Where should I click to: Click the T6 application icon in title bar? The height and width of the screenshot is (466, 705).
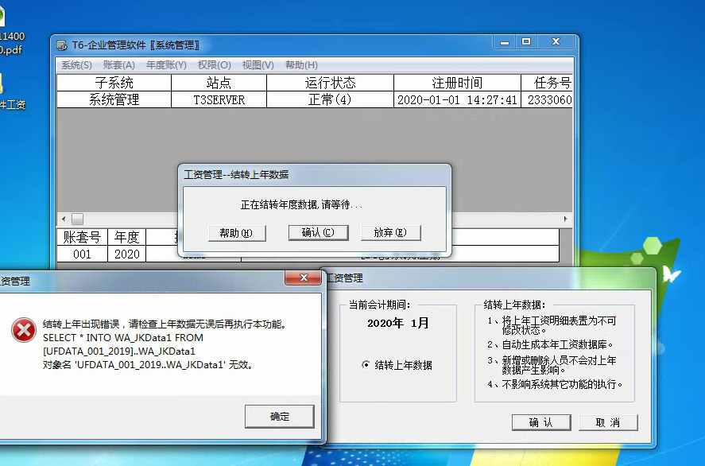pos(61,45)
